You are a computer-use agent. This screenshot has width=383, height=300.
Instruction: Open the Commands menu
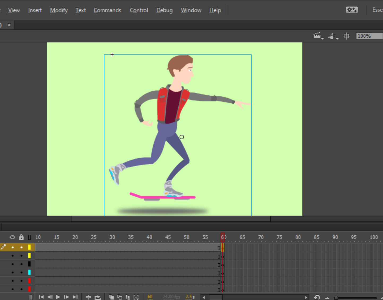point(107,10)
